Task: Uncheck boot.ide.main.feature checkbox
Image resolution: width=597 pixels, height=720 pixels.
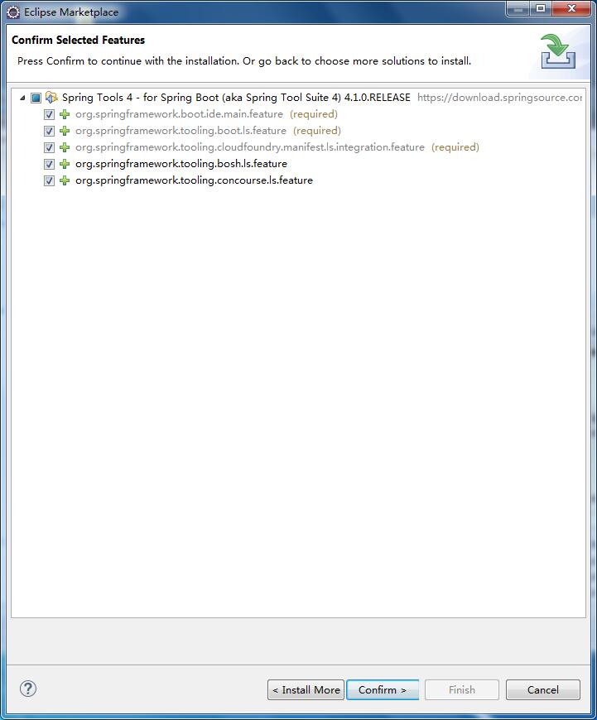Action: 49,114
